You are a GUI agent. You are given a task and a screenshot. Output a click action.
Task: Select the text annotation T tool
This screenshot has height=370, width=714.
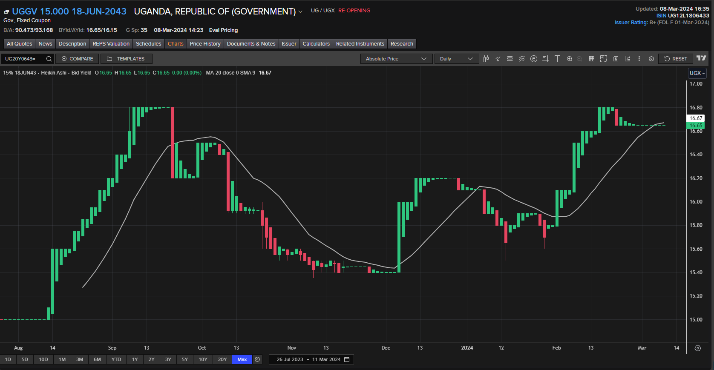coord(557,59)
